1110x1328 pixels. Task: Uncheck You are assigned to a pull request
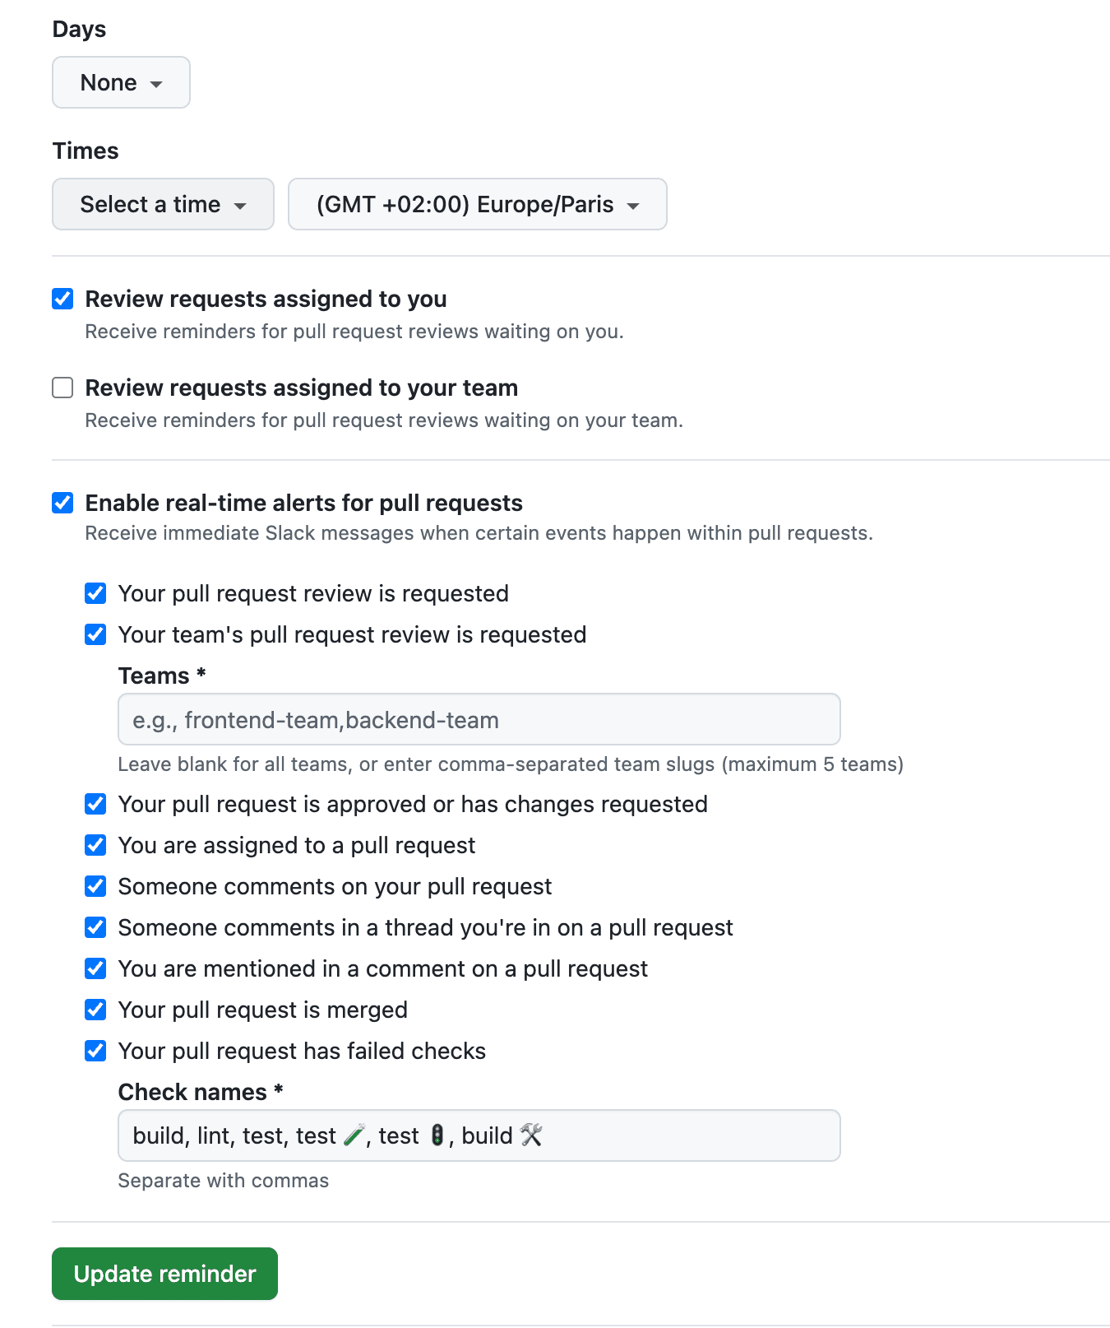pos(95,845)
